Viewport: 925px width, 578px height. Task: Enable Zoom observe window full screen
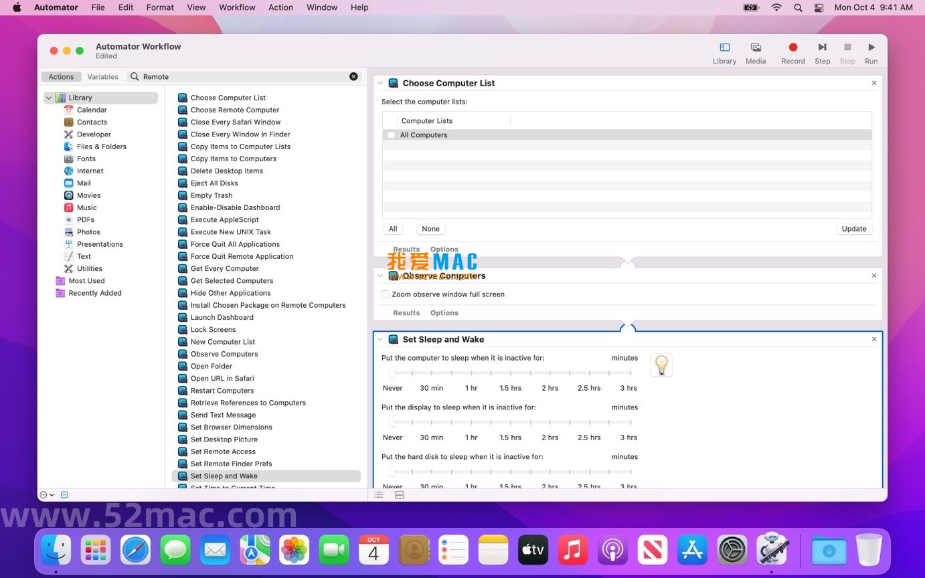point(386,294)
